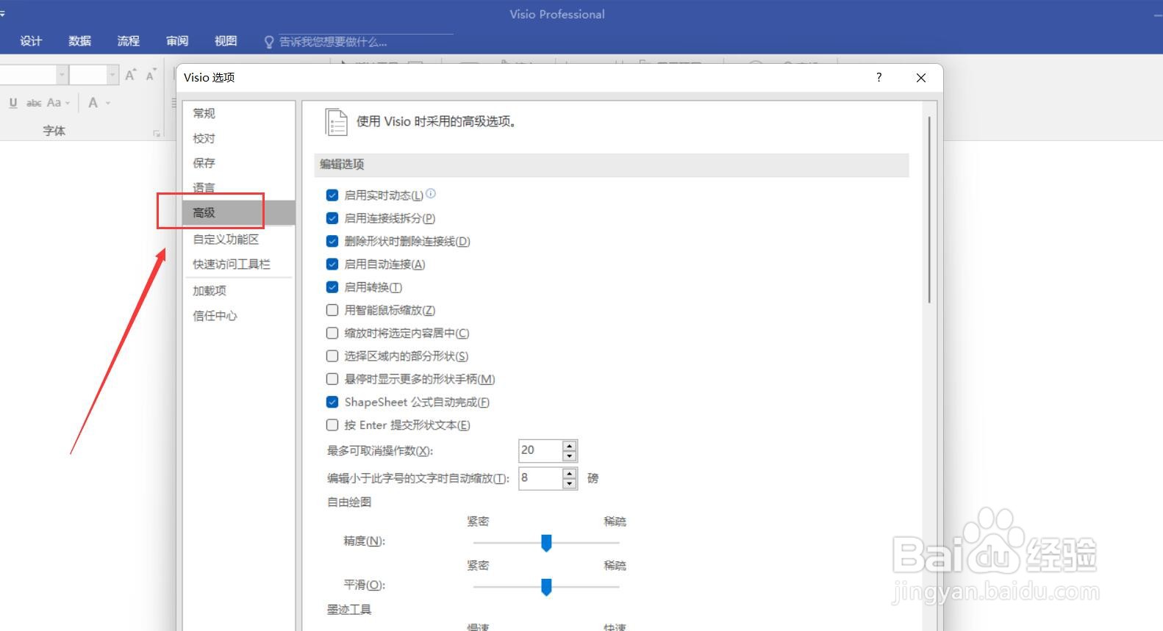Open the 流程 ribbon tab
This screenshot has height=631, width=1163.
point(128,41)
